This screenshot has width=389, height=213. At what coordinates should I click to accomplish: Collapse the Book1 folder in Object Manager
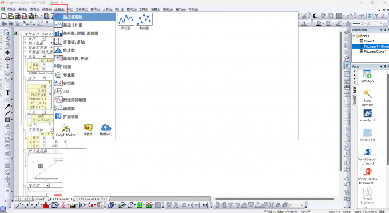pos(354,36)
